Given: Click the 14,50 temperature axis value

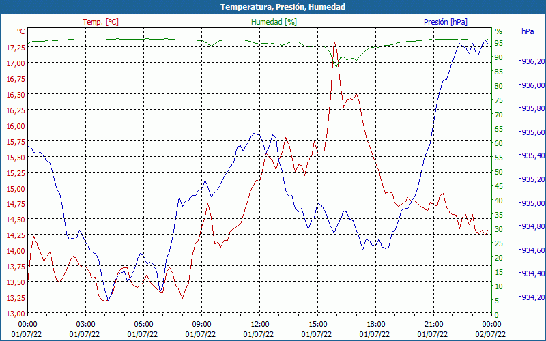Looking at the screenshot, I should [15, 220].
